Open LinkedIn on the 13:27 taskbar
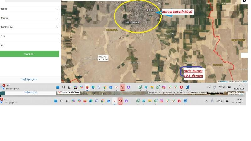251x141 pixels. [x=187, y=87]
